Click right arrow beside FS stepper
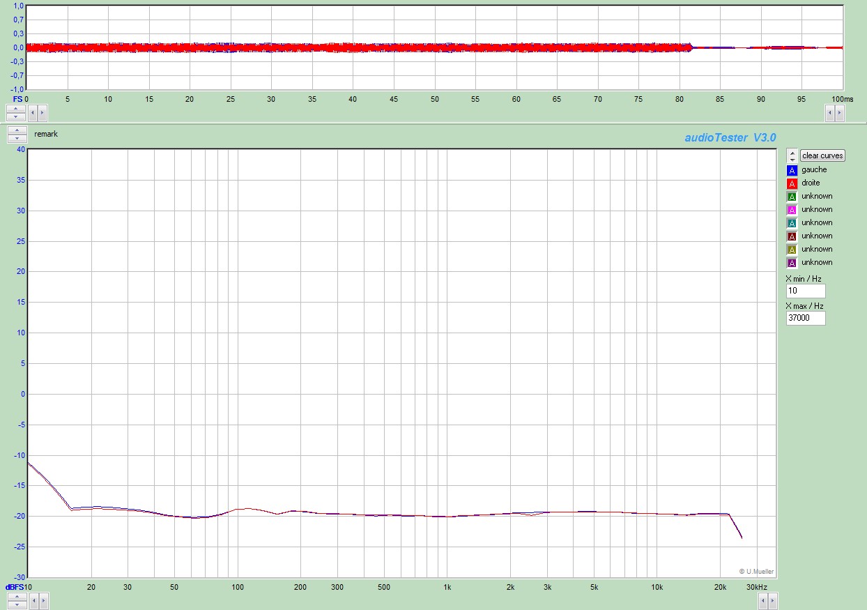This screenshot has height=610, width=867. [42, 112]
